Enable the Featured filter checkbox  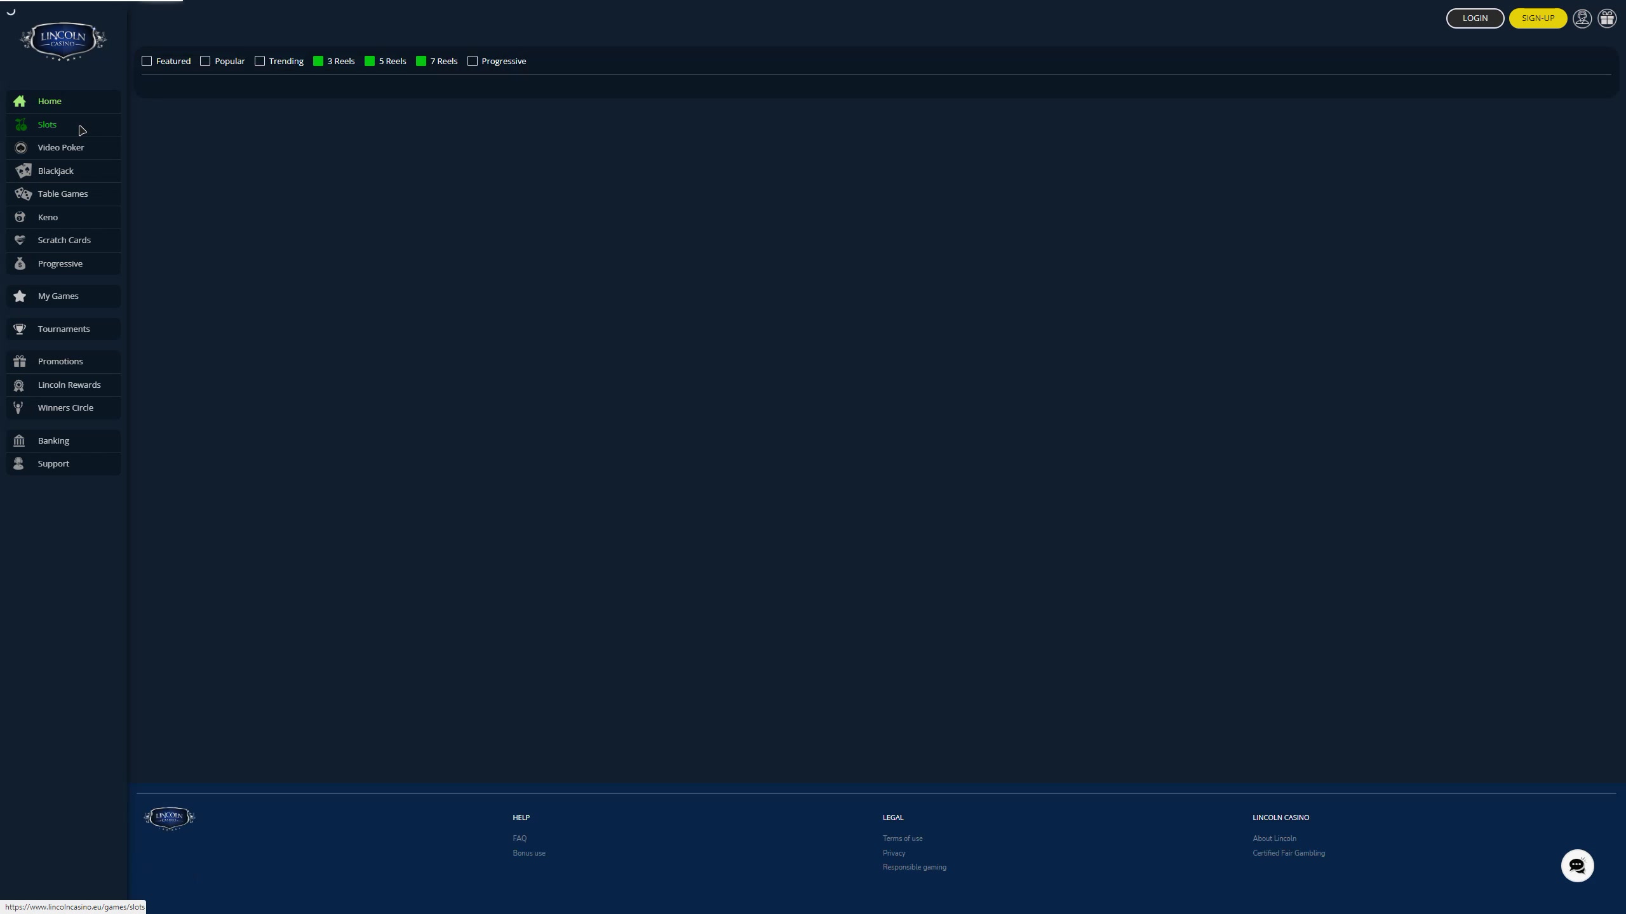(x=147, y=61)
